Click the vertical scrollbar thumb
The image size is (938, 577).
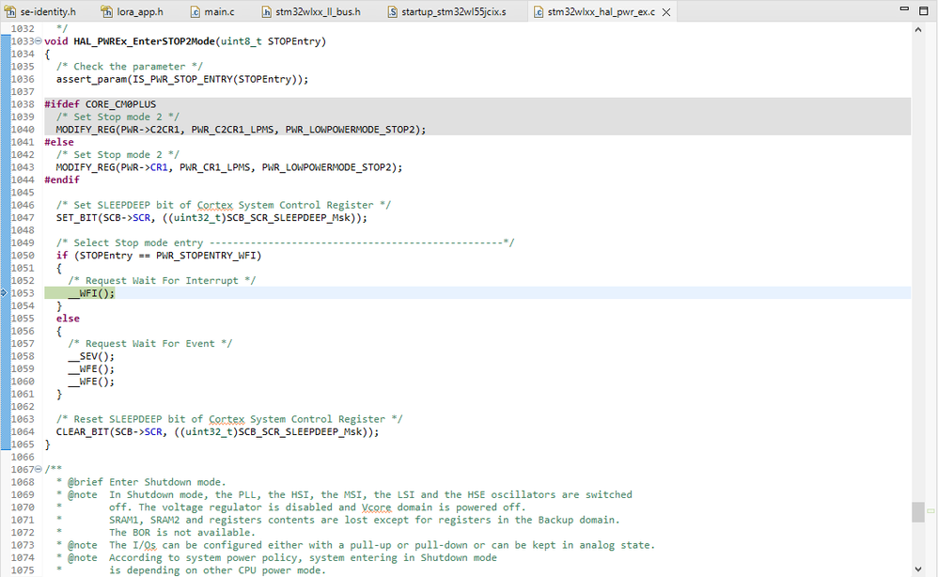(918, 512)
